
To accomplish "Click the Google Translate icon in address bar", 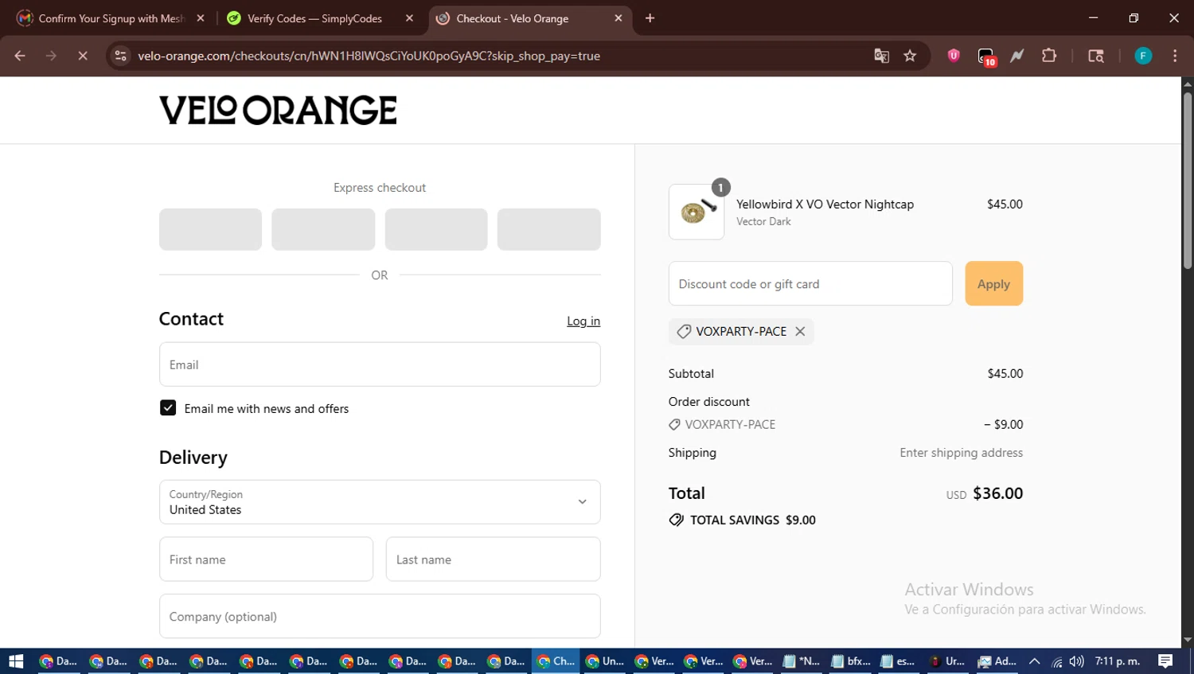I will (x=881, y=56).
